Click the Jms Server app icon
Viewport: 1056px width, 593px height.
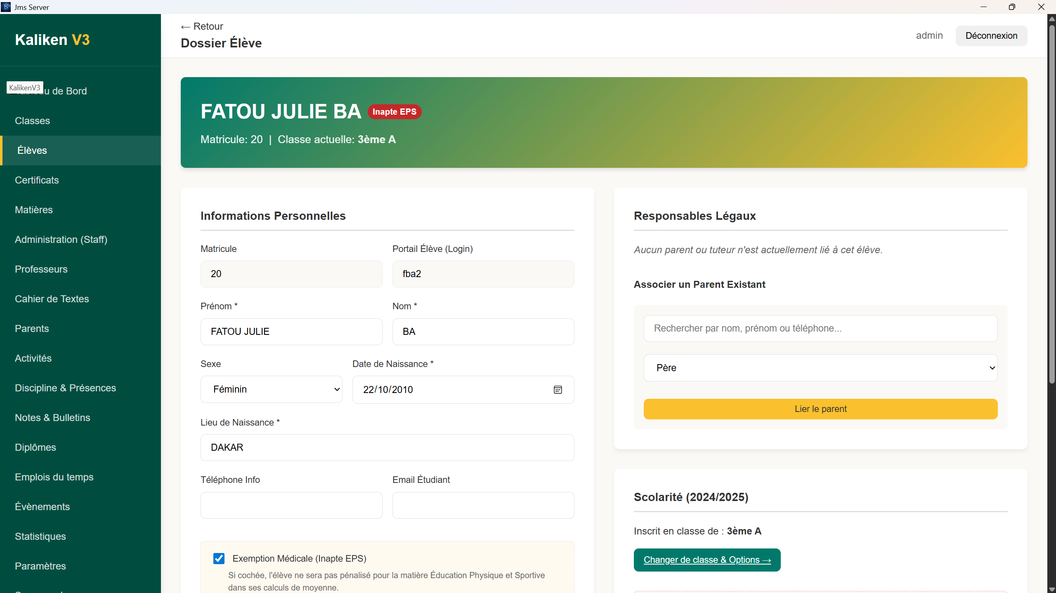tap(6, 7)
